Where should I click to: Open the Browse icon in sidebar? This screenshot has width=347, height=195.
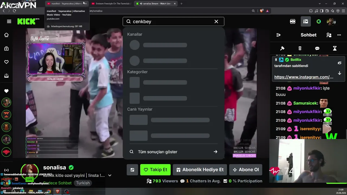(6, 48)
